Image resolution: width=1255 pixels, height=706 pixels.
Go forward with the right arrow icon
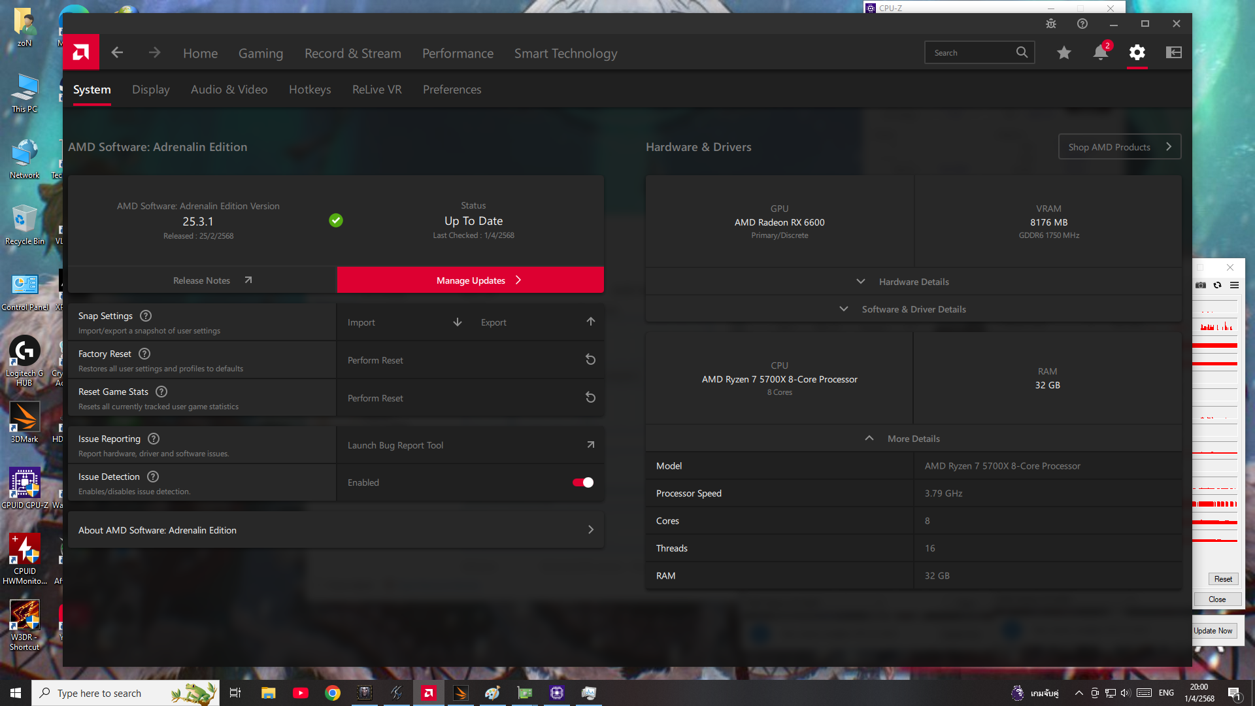click(x=154, y=52)
